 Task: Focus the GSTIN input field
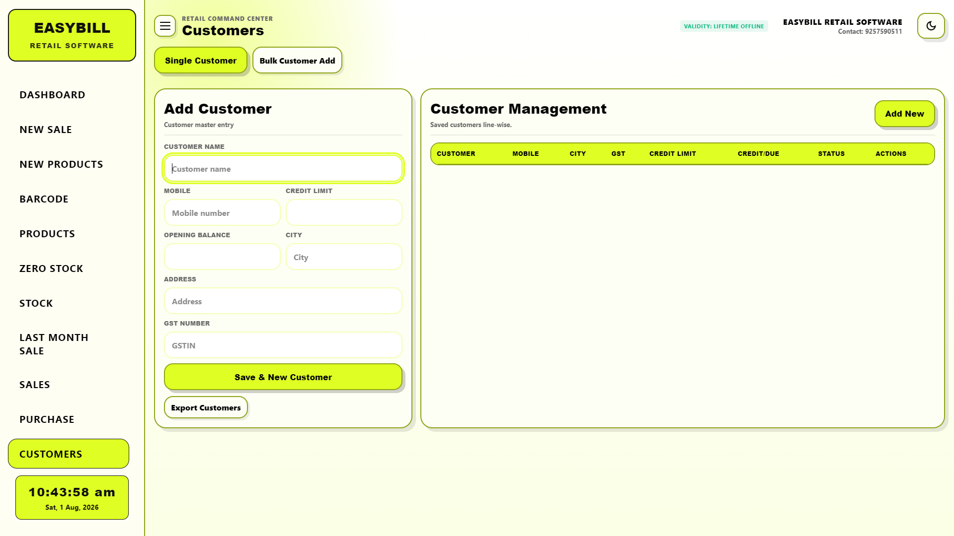pos(283,345)
